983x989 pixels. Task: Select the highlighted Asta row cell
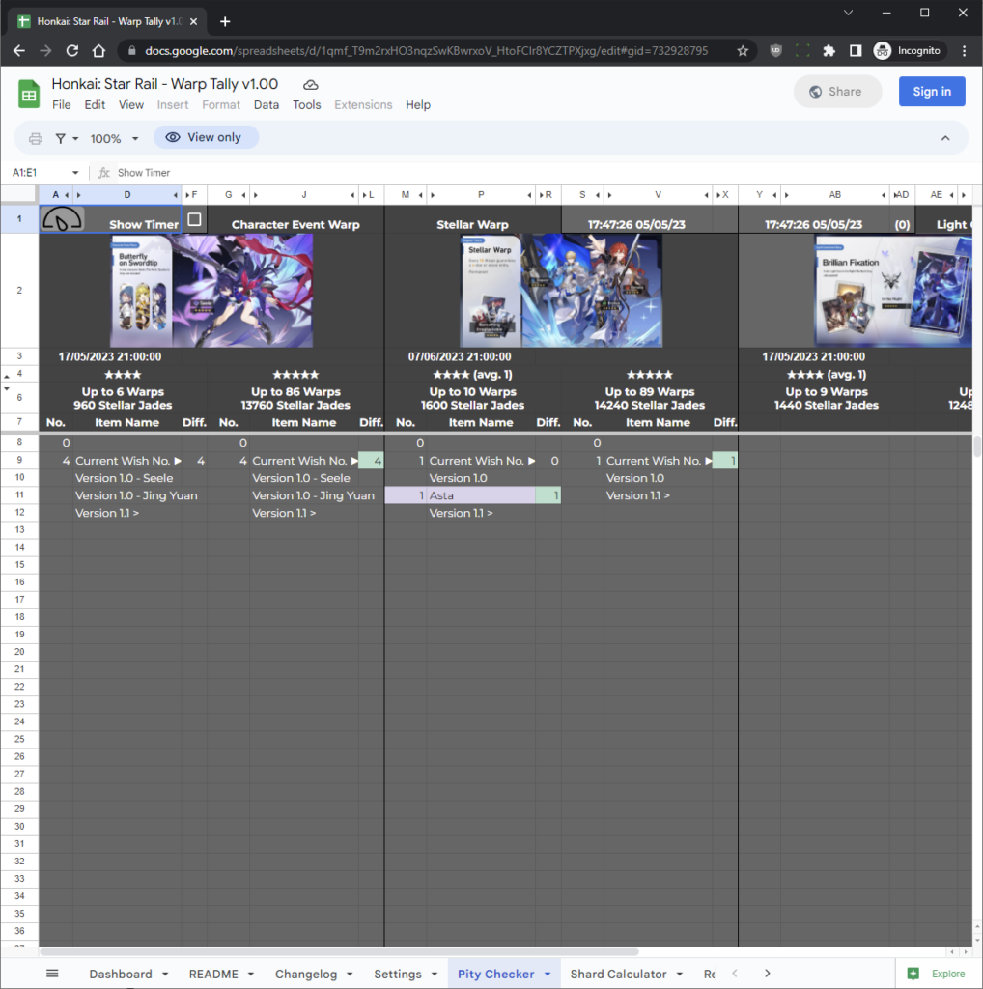point(473,494)
